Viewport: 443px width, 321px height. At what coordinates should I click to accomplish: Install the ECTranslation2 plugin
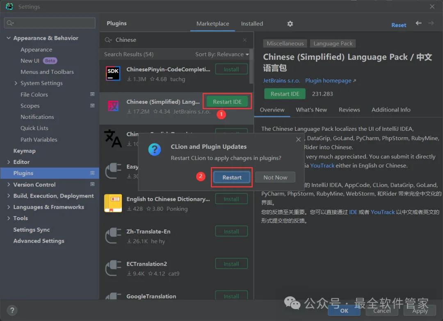point(231,264)
